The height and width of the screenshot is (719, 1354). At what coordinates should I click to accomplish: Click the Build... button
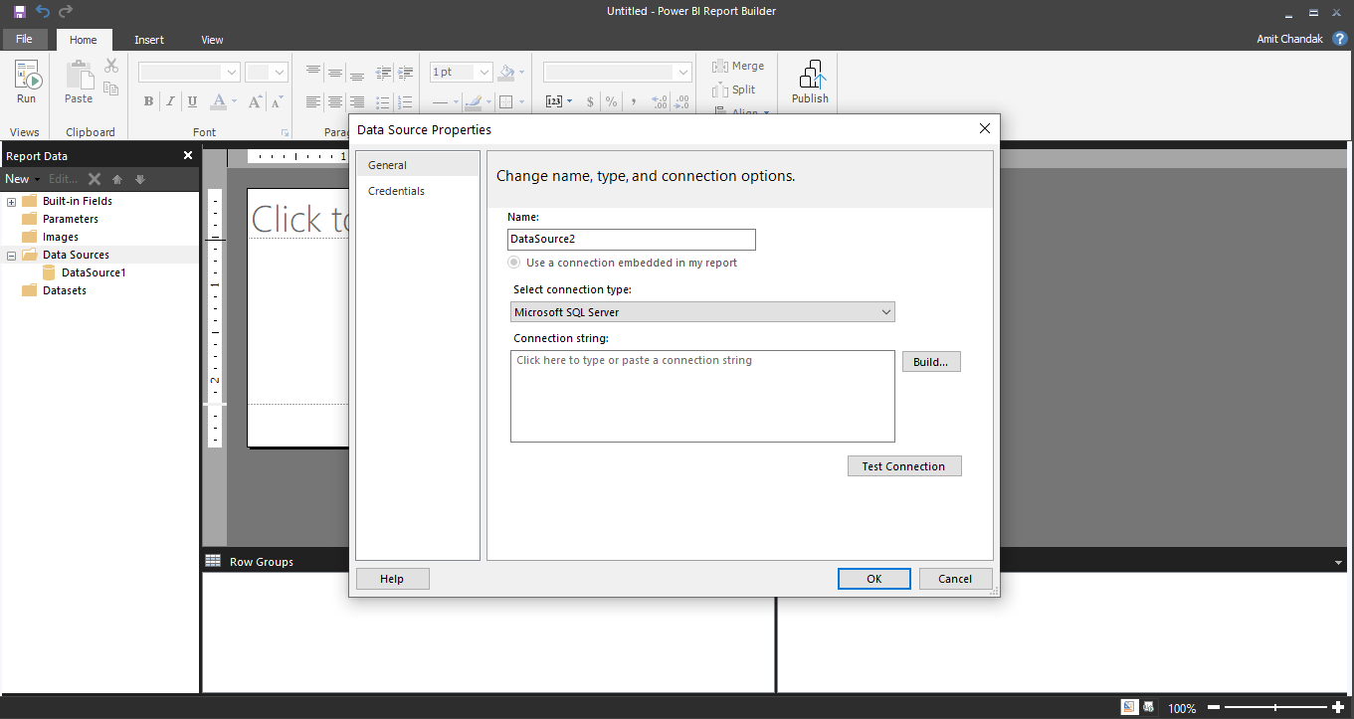(x=931, y=362)
